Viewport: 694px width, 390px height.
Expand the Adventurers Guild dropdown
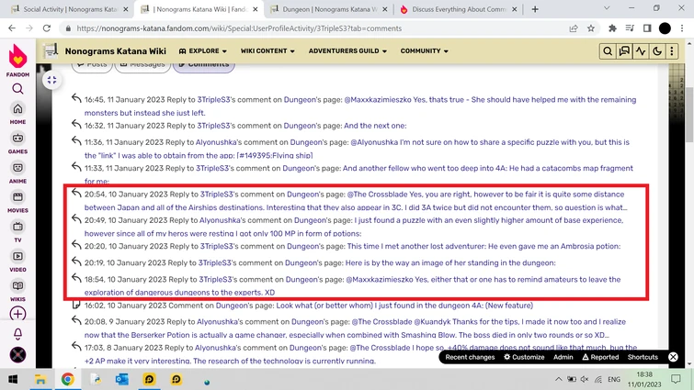347,51
